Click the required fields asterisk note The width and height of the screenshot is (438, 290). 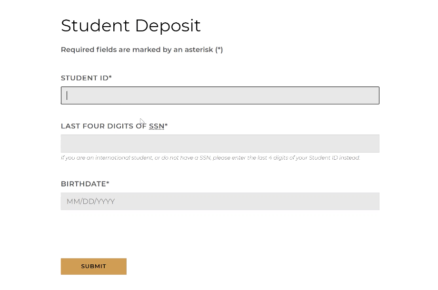point(142,49)
